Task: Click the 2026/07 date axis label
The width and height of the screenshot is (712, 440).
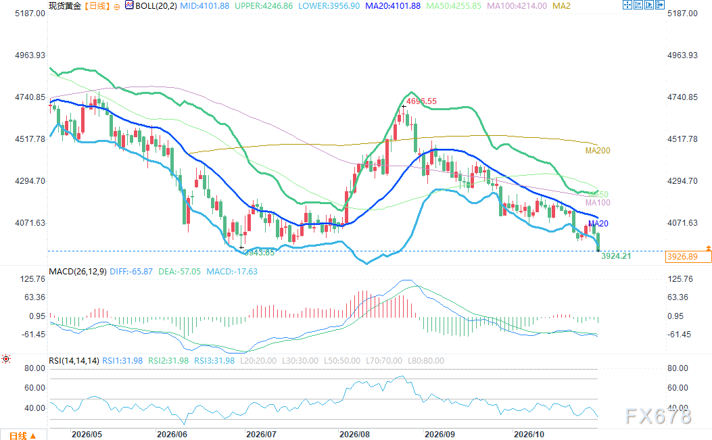Action: point(261,435)
